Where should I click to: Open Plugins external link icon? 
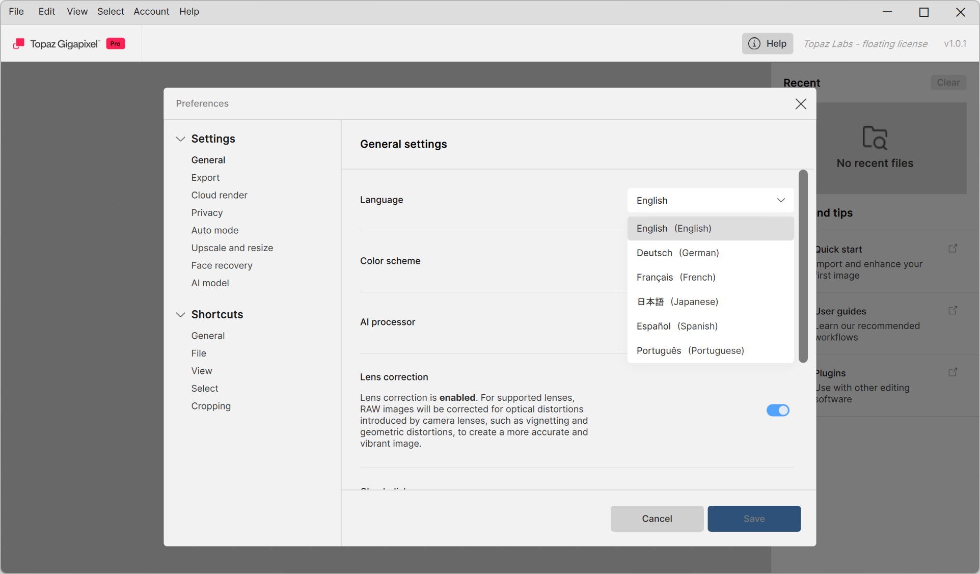[x=952, y=372]
